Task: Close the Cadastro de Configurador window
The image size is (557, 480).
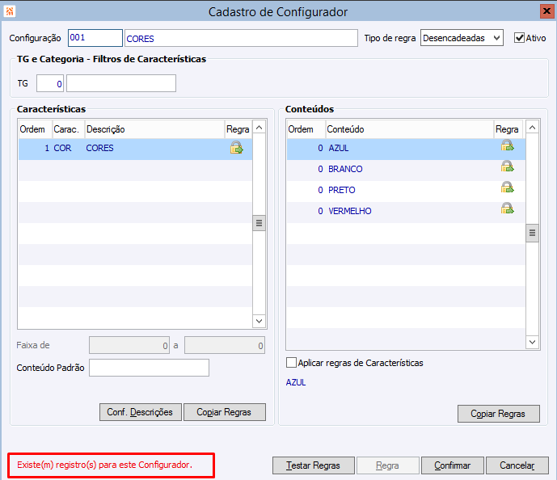Action: (x=546, y=11)
